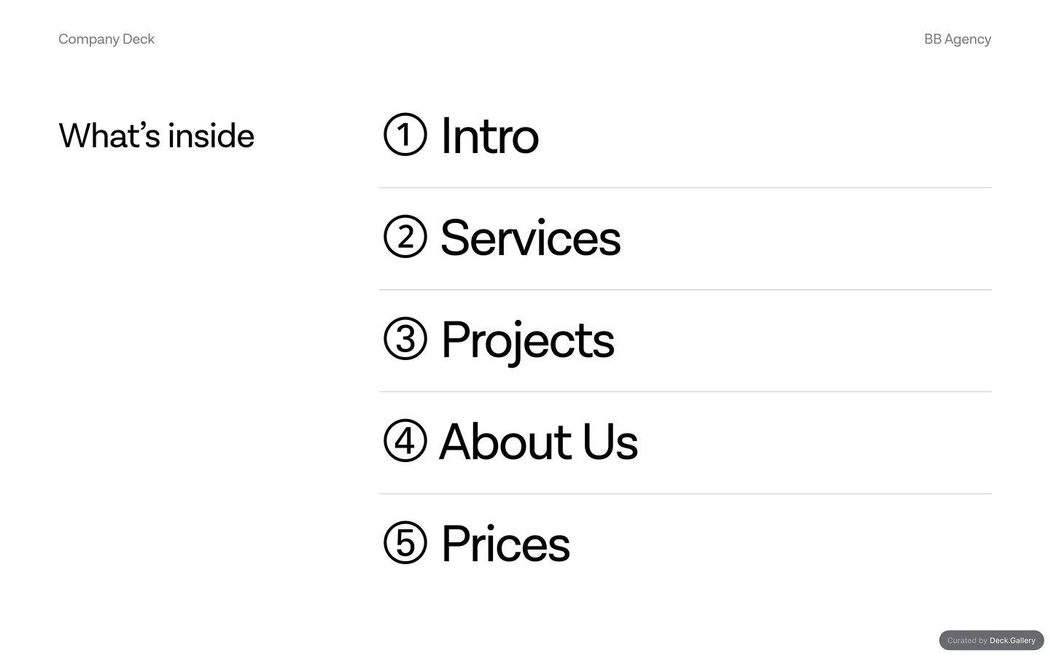Open the Deck.Gallery link in badge
Viewport: 1050px width, 656px height.
tap(1012, 641)
